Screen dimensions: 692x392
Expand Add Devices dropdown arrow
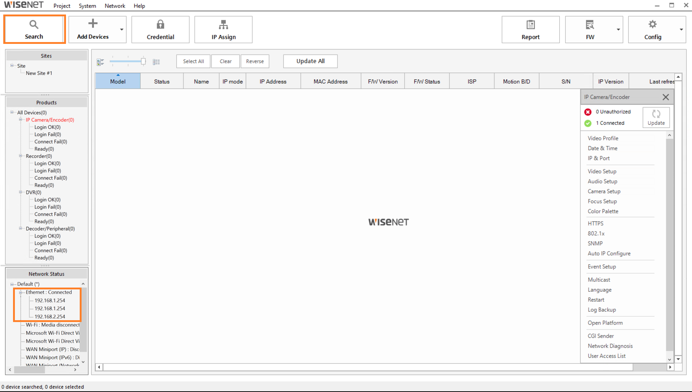click(122, 29)
